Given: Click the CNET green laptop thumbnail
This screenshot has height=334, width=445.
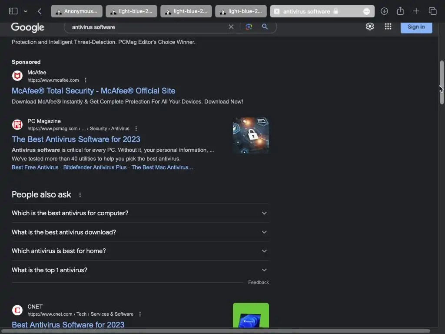Looking at the screenshot, I should pyautogui.click(x=251, y=315).
